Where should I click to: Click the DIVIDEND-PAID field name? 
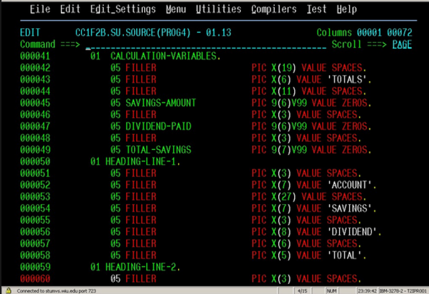(x=158, y=127)
